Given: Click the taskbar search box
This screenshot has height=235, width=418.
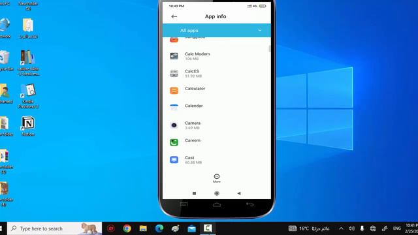Looking at the screenshot, I should click(55, 228).
